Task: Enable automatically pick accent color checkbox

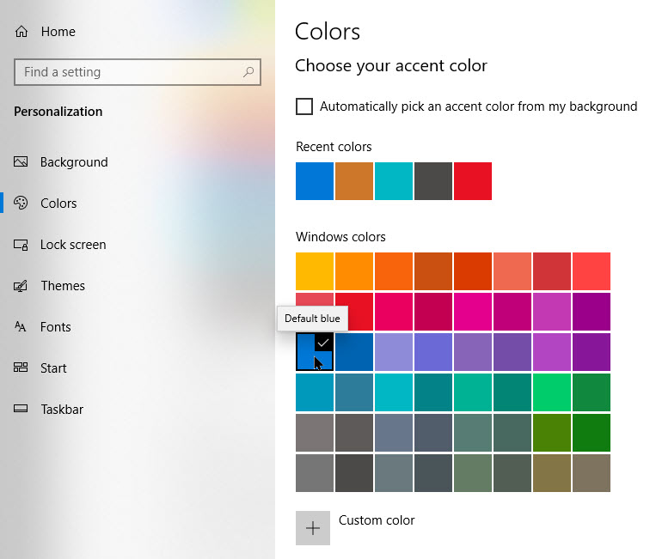Action: (304, 106)
